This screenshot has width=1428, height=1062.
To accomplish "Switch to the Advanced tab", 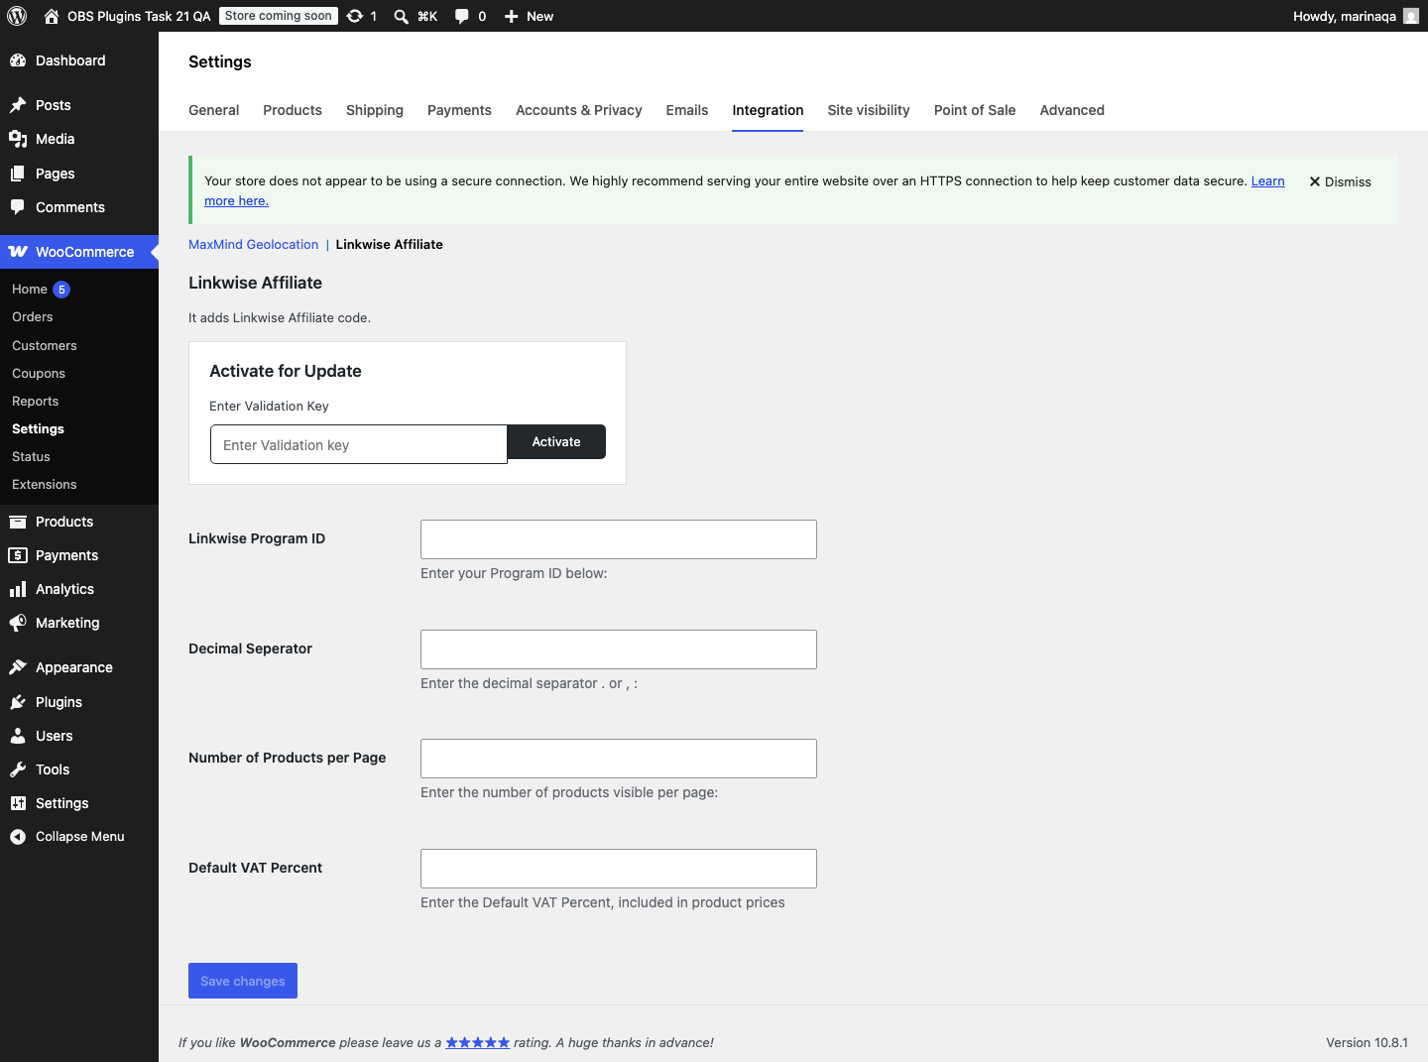I will 1072,110.
